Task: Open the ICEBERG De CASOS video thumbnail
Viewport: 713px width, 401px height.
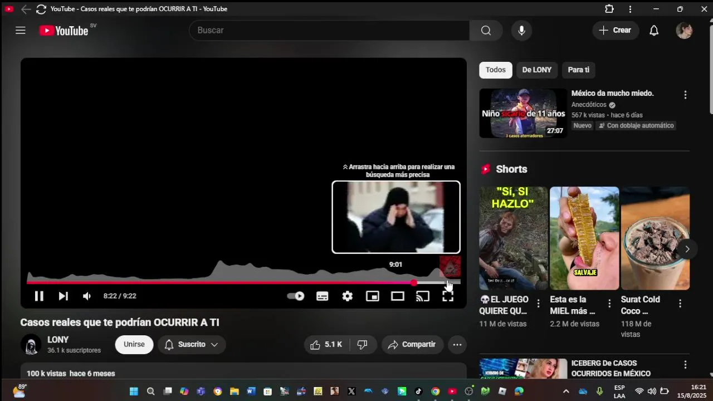Action: [x=523, y=369]
